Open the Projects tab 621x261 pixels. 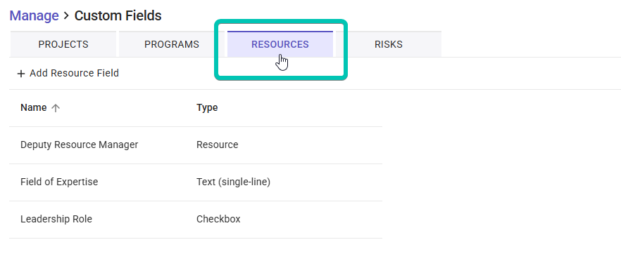pyautogui.click(x=63, y=44)
